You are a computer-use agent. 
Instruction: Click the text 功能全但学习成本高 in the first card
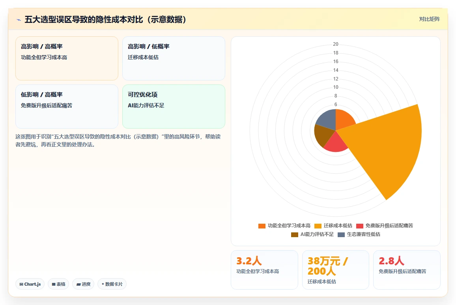tap(44, 57)
